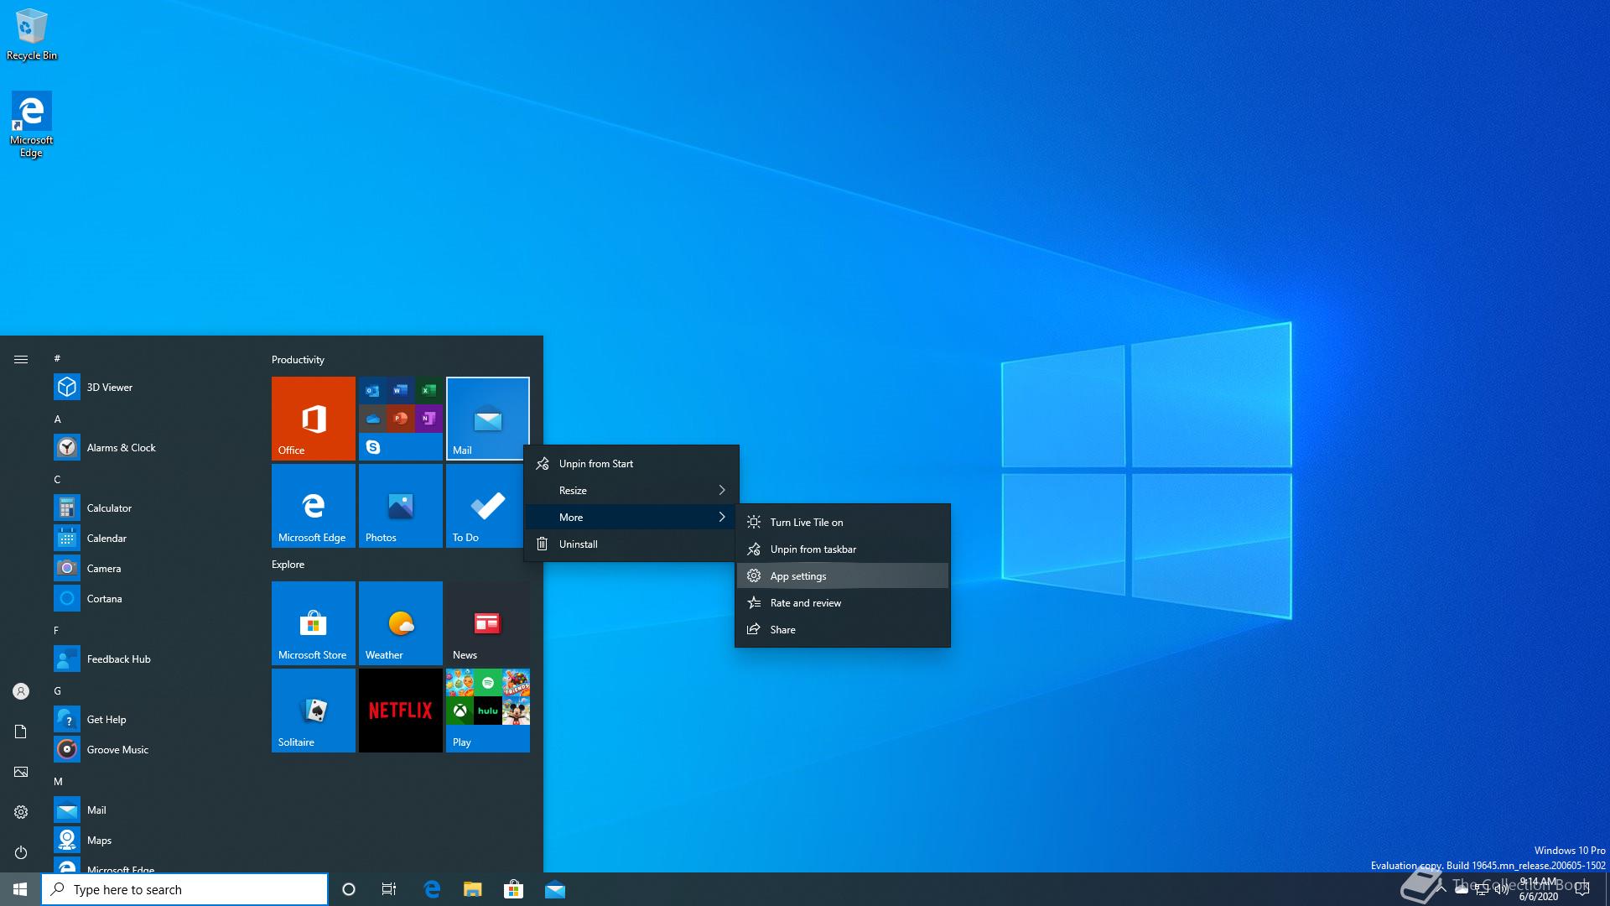The image size is (1610, 906).
Task: Click the Productivity group header
Action: (298, 359)
